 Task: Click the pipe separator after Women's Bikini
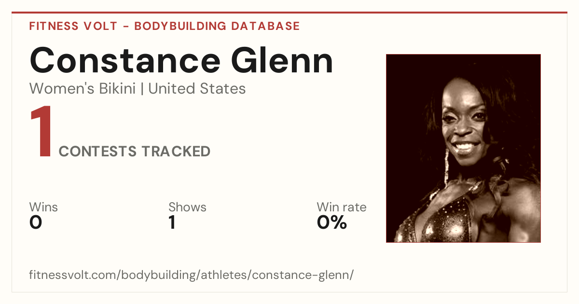click(142, 89)
